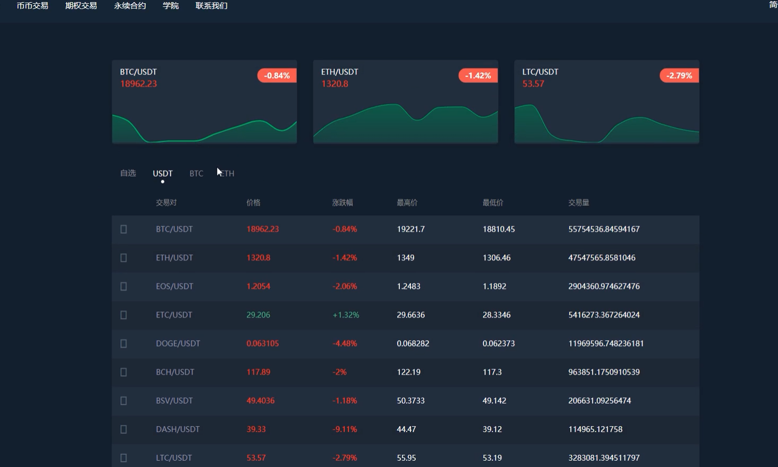Mark DOGE/USDT row favorite box
This screenshot has height=467, width=778.
tap(124, 343)
